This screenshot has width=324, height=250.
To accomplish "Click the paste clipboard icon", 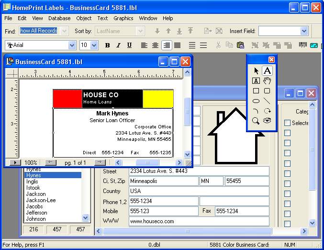I will pyautogui.click(x=241, y=45).
